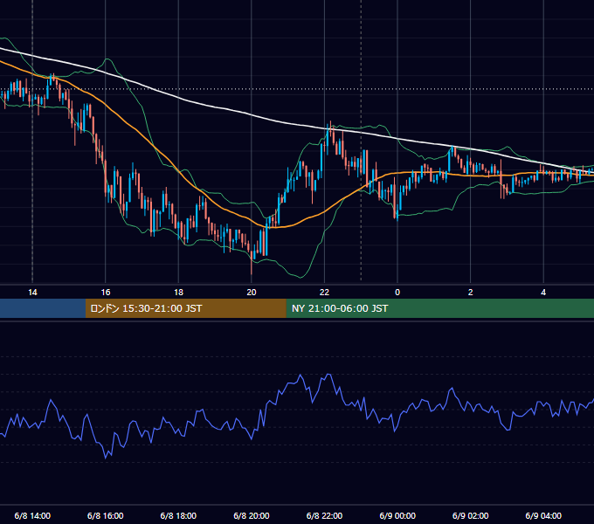Screen dimensions: 594x524
Task: Click the 4 hour axis label
Action: [543, 293]
